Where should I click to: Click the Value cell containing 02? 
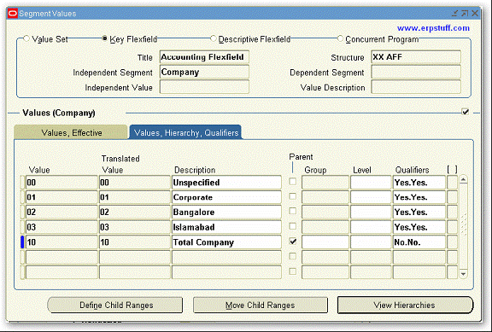(x=61, y=213)
